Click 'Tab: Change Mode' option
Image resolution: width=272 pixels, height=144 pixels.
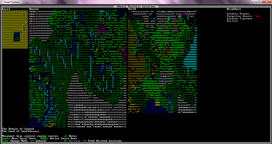[15, 141]
